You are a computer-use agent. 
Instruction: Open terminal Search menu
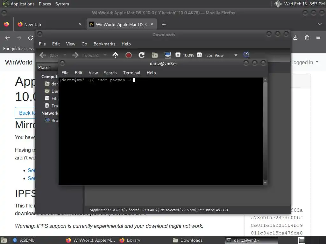(110, 73)
